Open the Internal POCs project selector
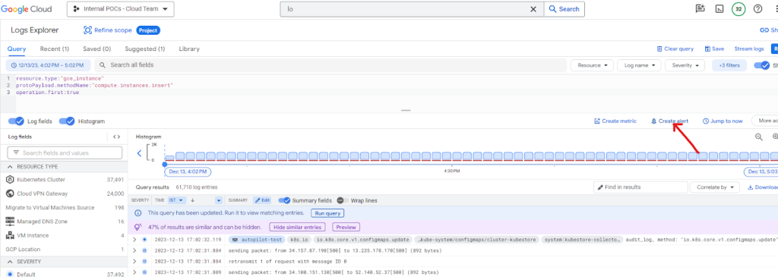The width and height of the screenshot is (778, 277). [x=121, y=9]
